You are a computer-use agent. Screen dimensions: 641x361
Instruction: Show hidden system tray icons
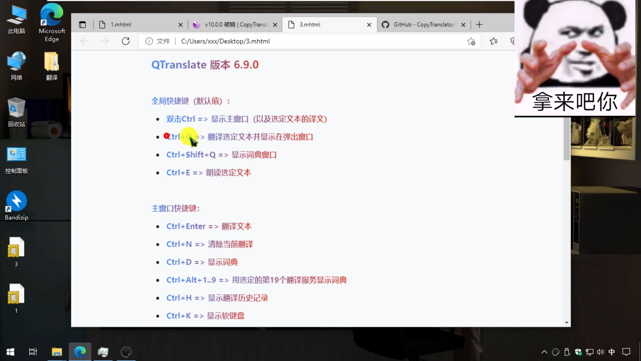click(544, 352)
